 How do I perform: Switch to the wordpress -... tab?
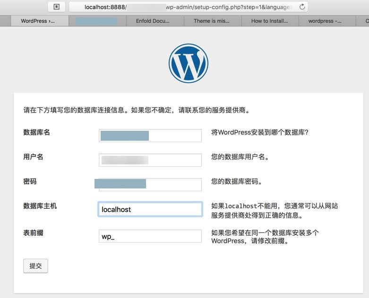pyautogui.click(x=327, y=21)
